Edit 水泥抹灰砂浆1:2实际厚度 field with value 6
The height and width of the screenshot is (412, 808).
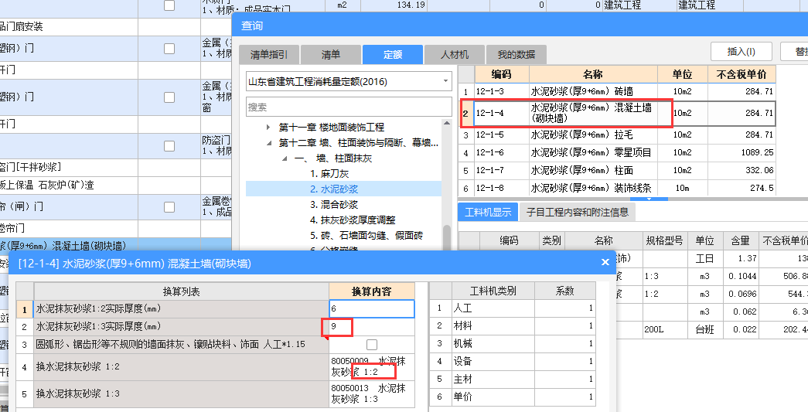(x=372, y=308)
